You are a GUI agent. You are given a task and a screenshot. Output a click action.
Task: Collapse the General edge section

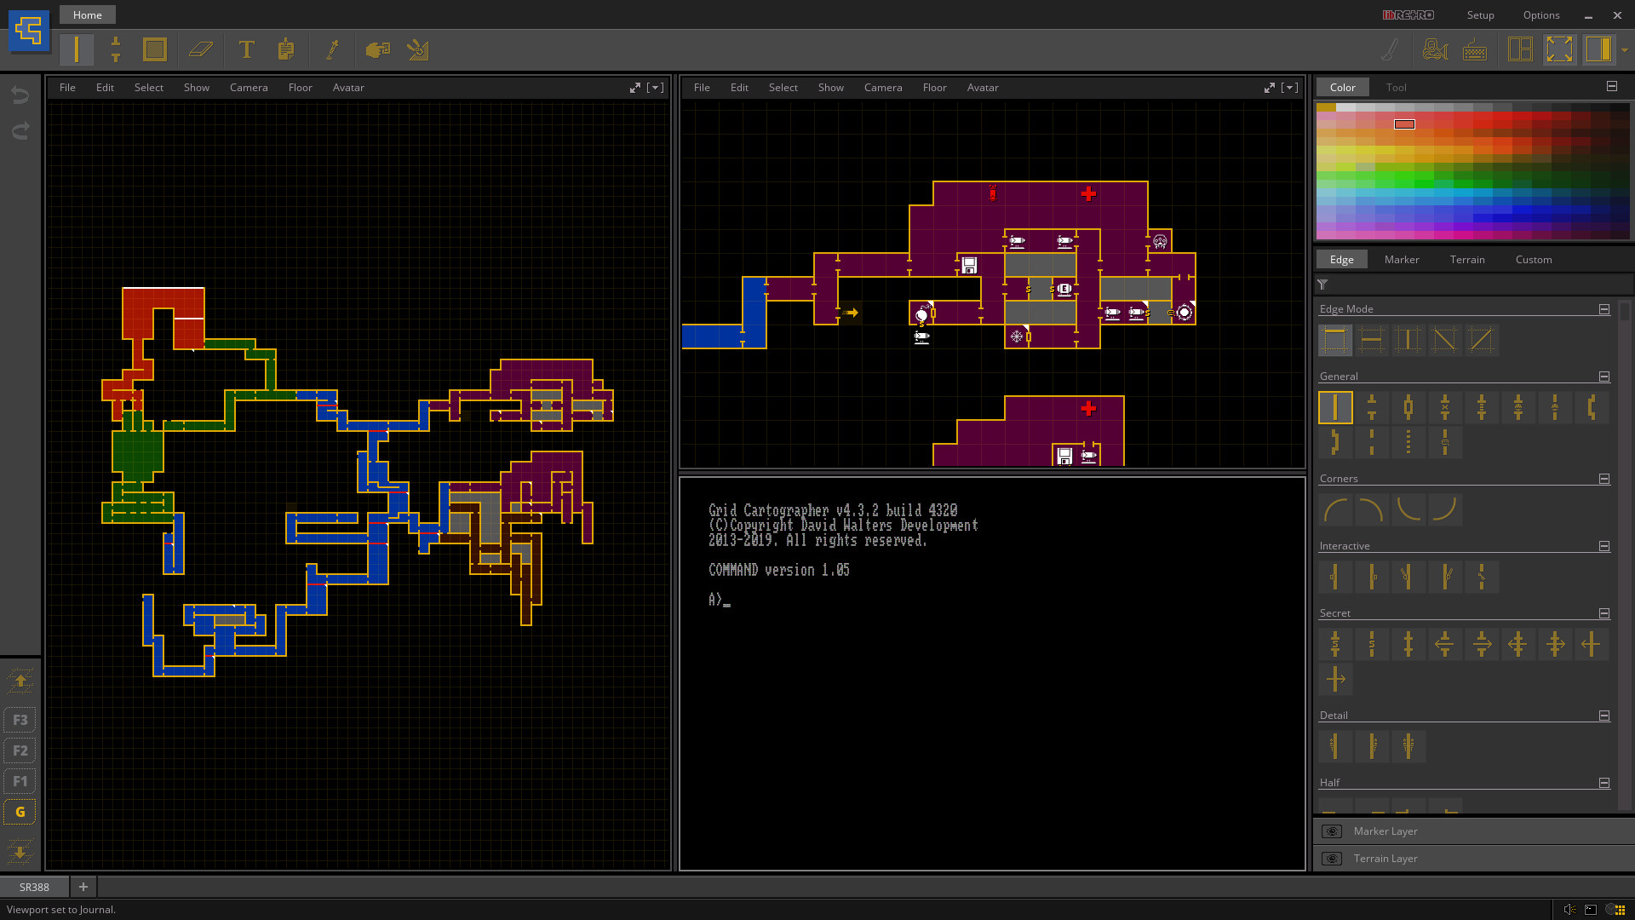[1603, 377]
